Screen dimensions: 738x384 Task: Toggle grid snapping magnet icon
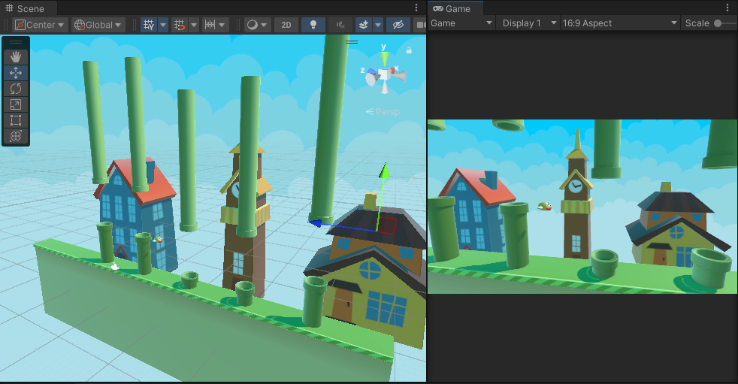pyautogui.click(x=180, y=25)
